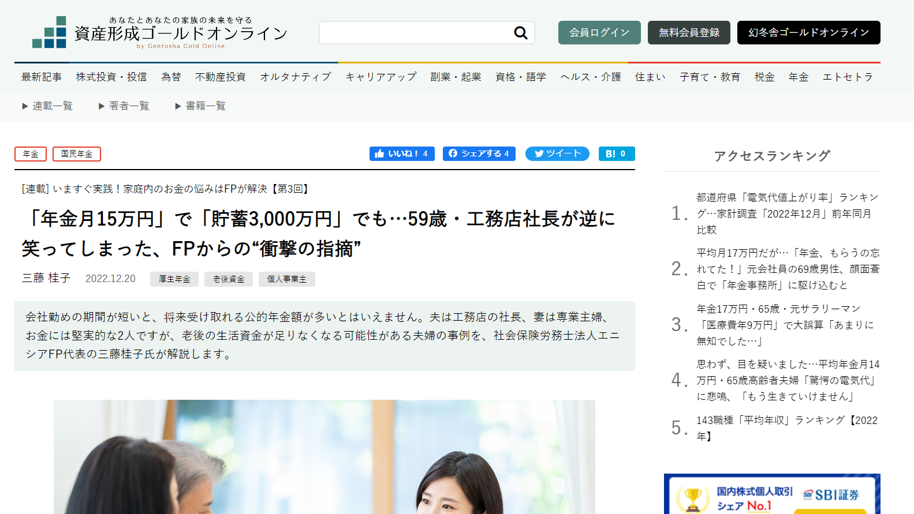
Task: Click the red 年金 category tag
Action: pyautogui.click(x=31, y=154)
